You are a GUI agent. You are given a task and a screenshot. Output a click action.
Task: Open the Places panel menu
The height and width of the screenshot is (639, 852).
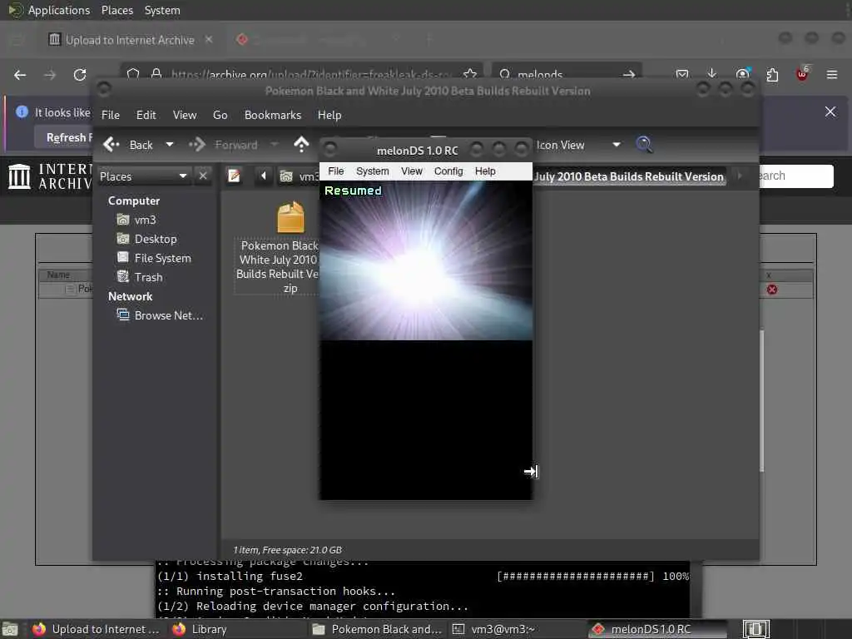coord(116,10)
